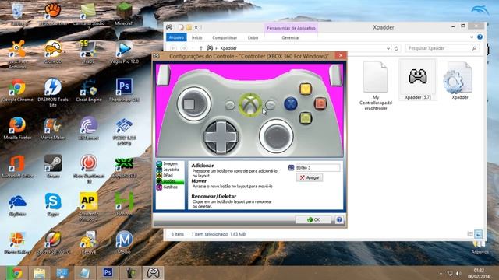Select the highlighted Botões list entry
The height and width of the screenshot is (280, 499).
pyautogui.click(x=170, y=181)
